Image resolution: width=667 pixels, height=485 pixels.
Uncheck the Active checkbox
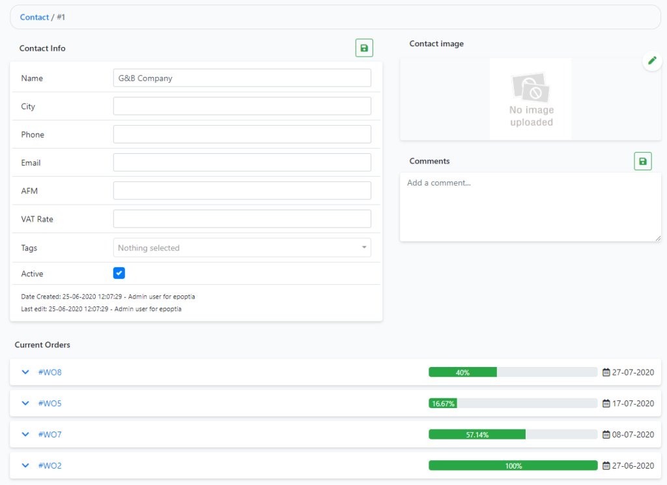coord(119,273)
